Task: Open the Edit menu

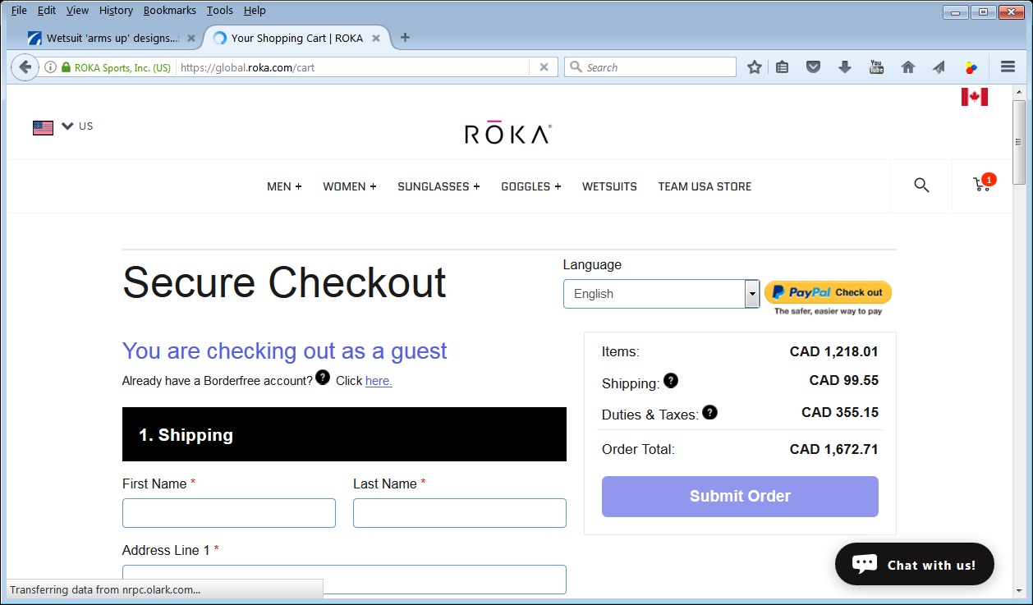Action: 47,11
